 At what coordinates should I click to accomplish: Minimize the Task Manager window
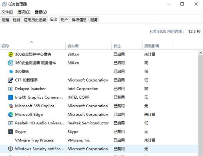point(168,4)
